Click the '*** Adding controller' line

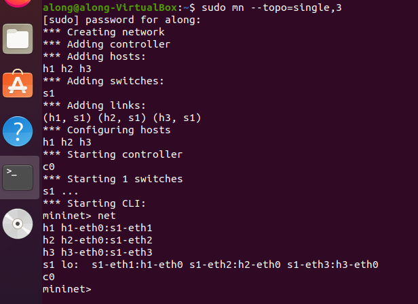pos(106,44)
